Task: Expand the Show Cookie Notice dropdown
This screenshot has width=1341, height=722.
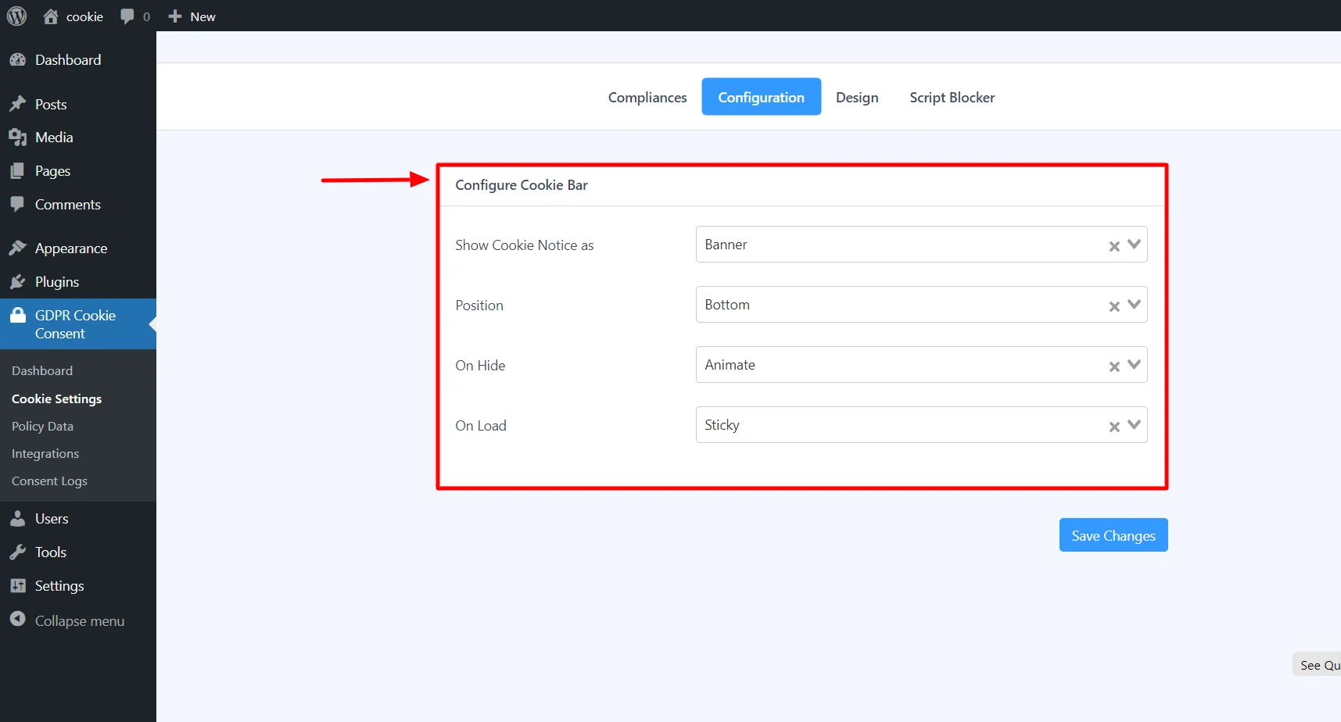Action: [1132, 245]
